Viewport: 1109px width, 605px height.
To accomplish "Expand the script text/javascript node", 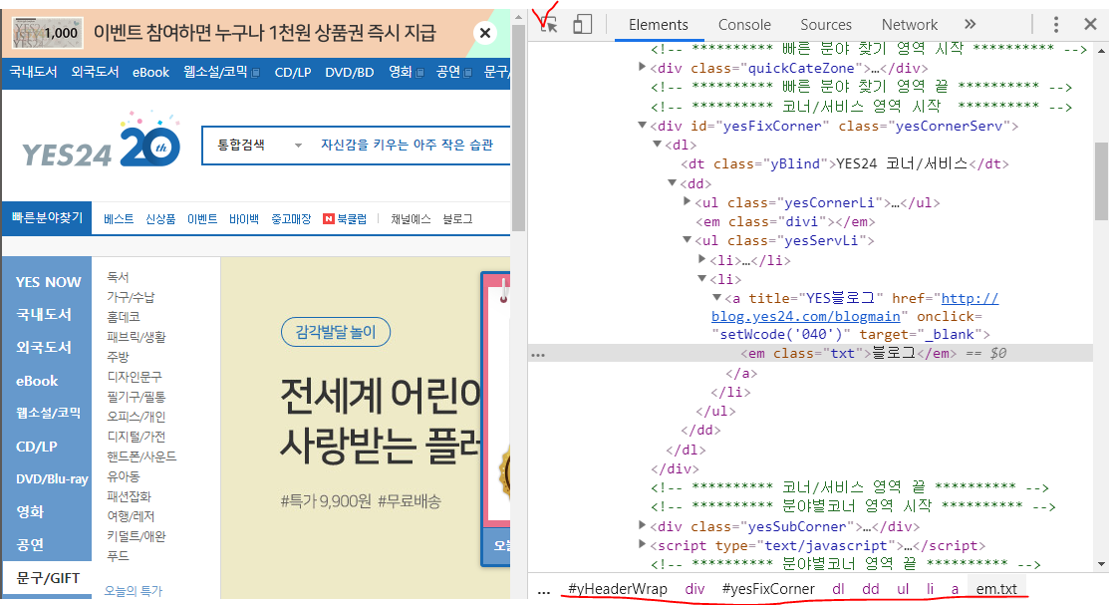I will (643, 544).
